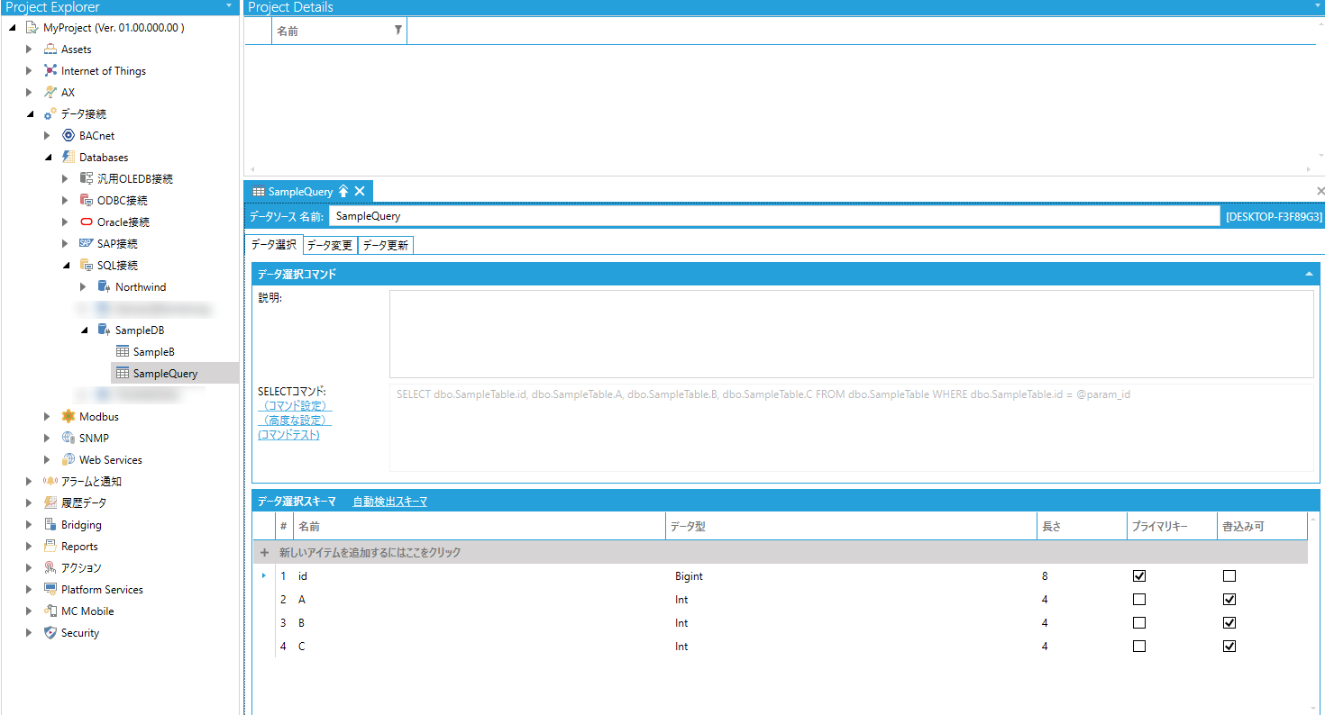1325x715 pixels.
Task: Click the SampleB table icon
Action: [x=123, y=352]
